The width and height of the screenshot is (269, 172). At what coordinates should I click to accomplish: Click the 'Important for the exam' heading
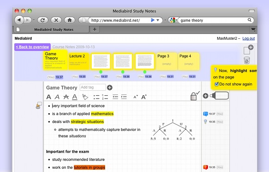tap(68, 152)
